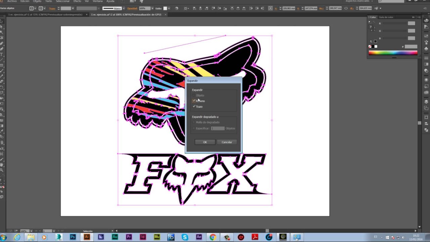
Task: Open Internet Explorer from the taskbar
Action: pyautogui.click(x=17, y=237)
